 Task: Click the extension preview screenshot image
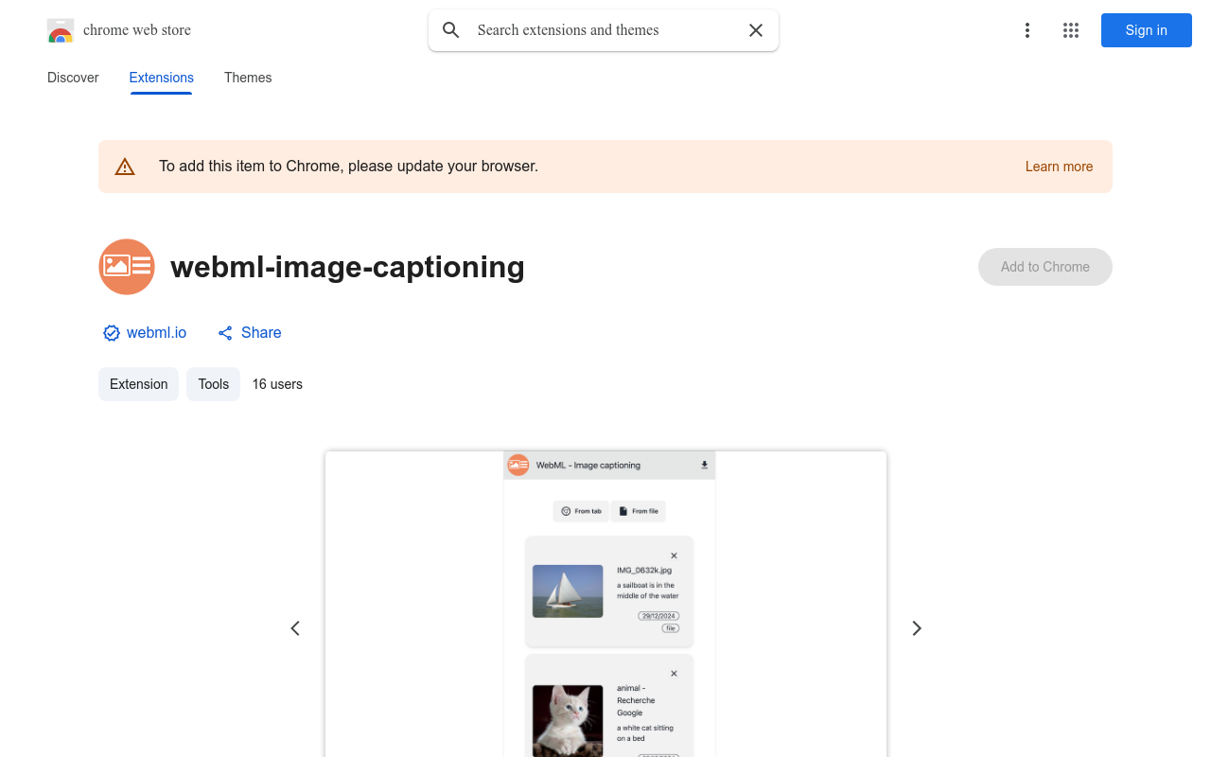coord(605,604)
